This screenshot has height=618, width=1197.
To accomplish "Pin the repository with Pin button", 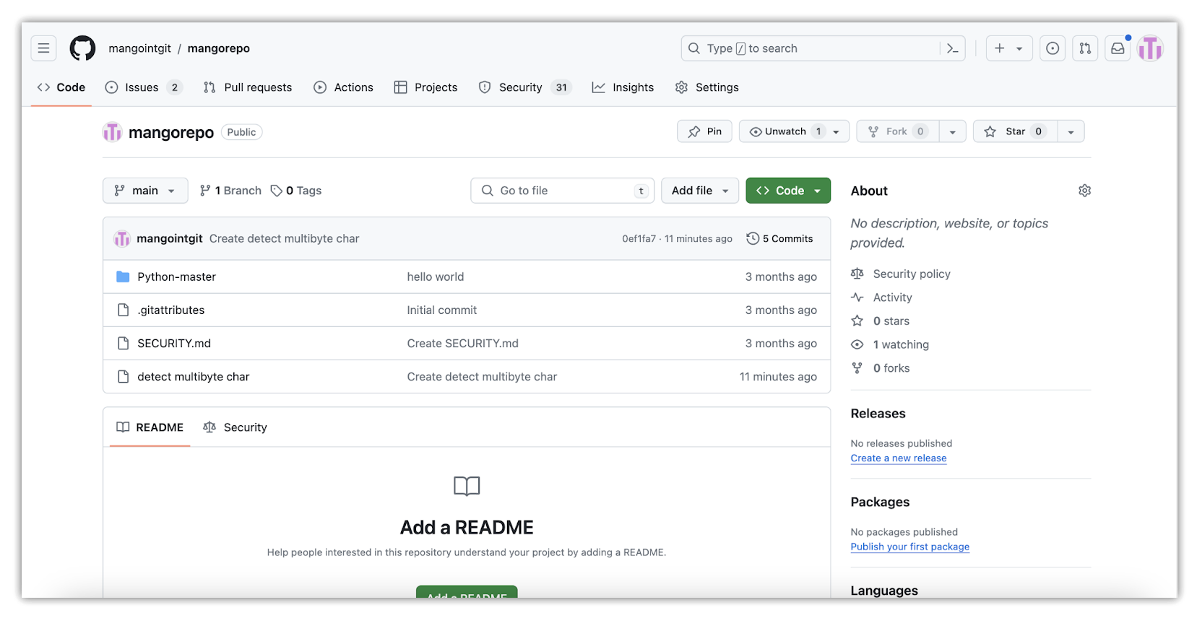I will coord(704,131).
